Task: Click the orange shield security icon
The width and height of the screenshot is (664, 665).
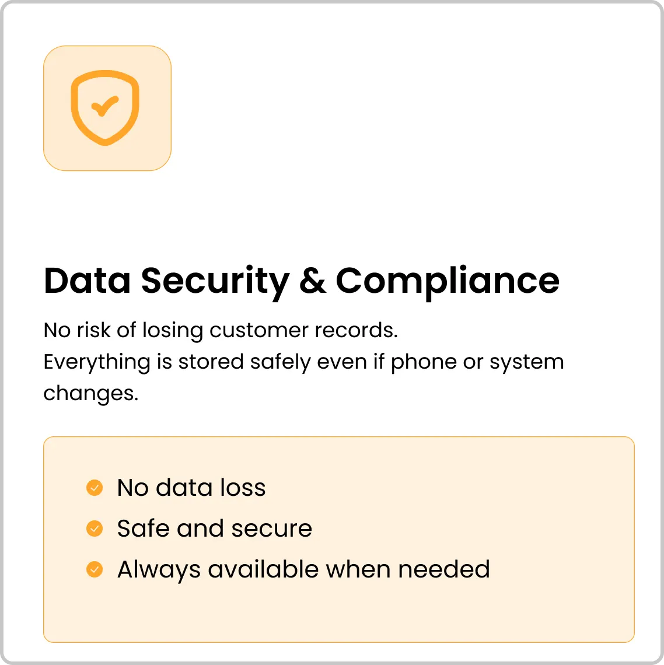Action: 105,108
